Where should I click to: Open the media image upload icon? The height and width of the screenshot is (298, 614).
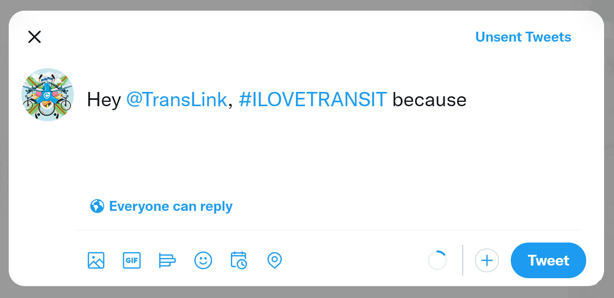96,260
